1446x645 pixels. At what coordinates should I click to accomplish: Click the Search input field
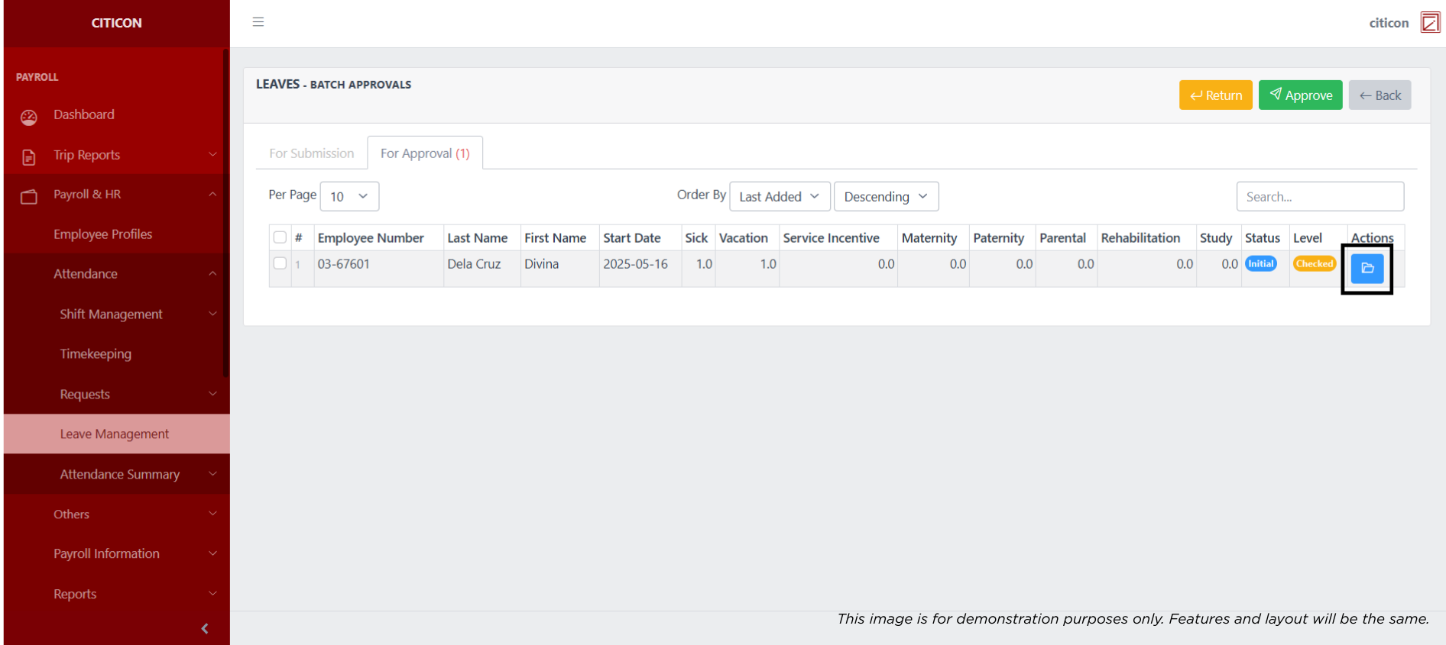coord(1319,196)
